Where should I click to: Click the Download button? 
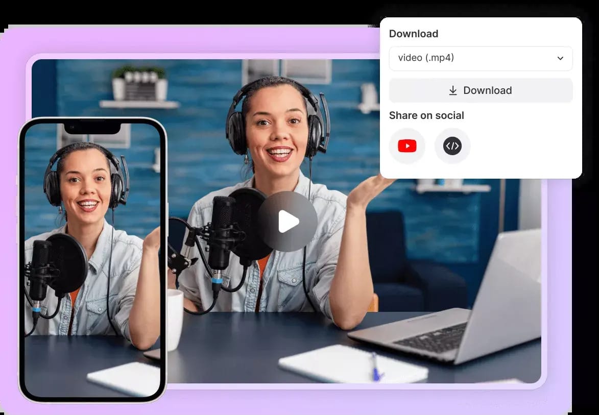[x=481, y=90]
